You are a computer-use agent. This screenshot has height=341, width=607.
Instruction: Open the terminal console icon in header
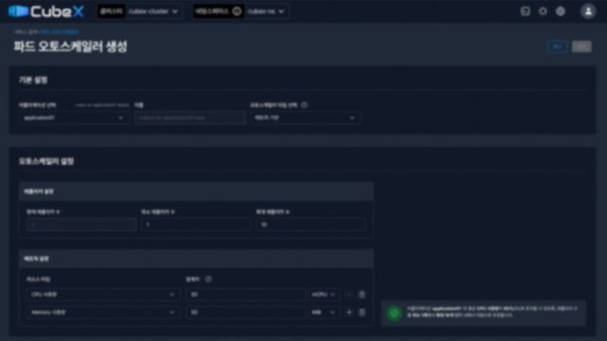(524, 11)
